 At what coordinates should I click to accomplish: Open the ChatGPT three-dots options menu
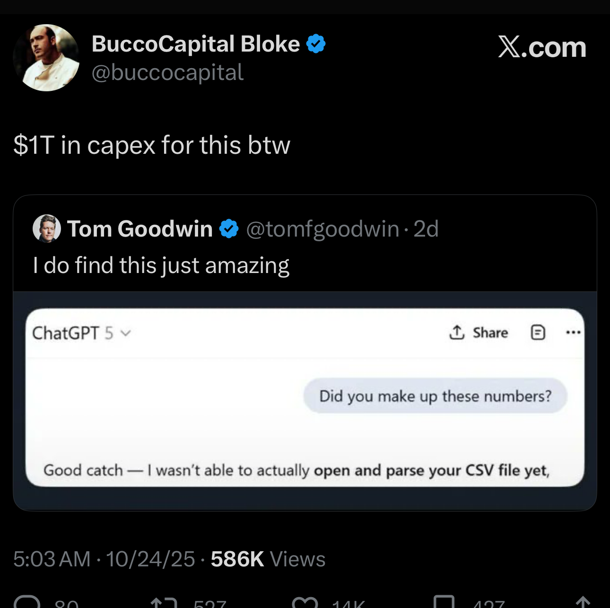point(573,333)
